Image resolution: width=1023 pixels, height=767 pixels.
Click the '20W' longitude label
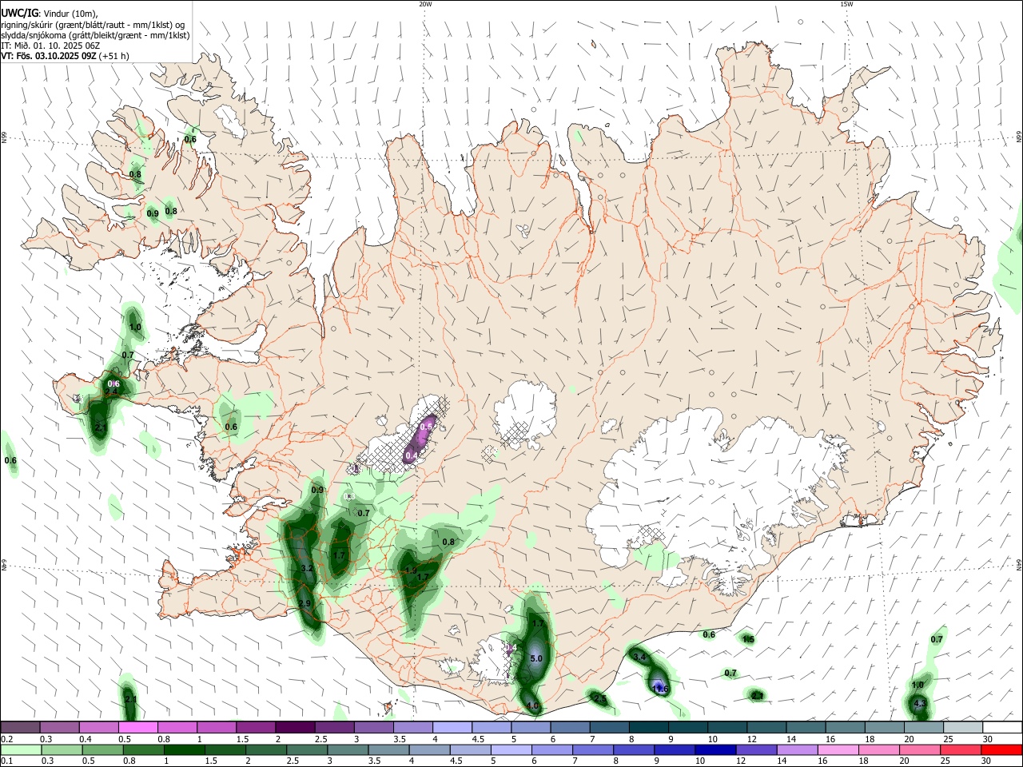(425, 4)
